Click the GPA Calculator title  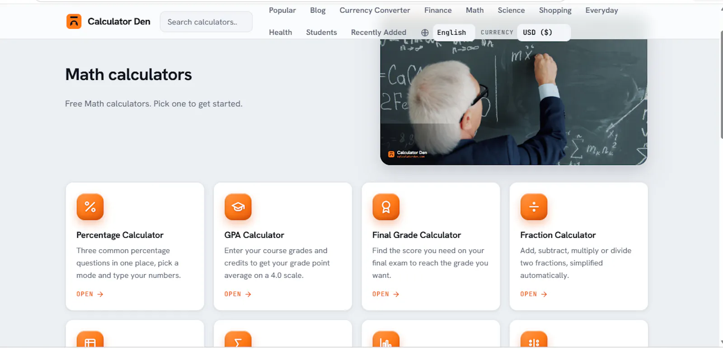(254, 235)
